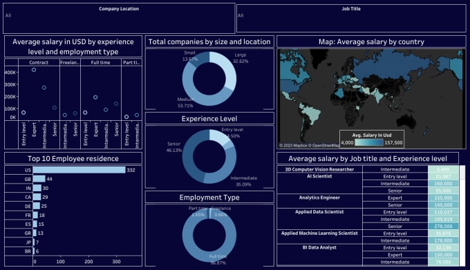Select the 155,000 salary cell
The image size is (470, 270).
[443, 198]
